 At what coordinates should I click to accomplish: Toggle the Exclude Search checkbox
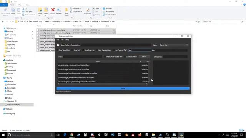125,57
